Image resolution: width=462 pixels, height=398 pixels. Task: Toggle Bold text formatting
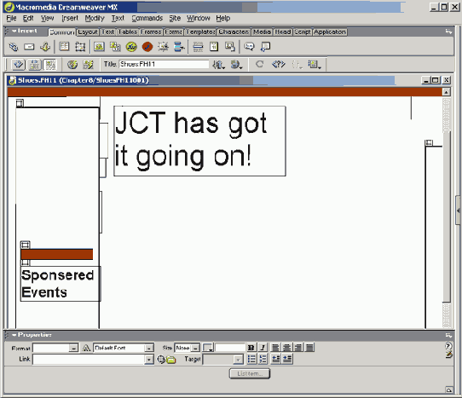pyautogui.click(x=251, y=348)
